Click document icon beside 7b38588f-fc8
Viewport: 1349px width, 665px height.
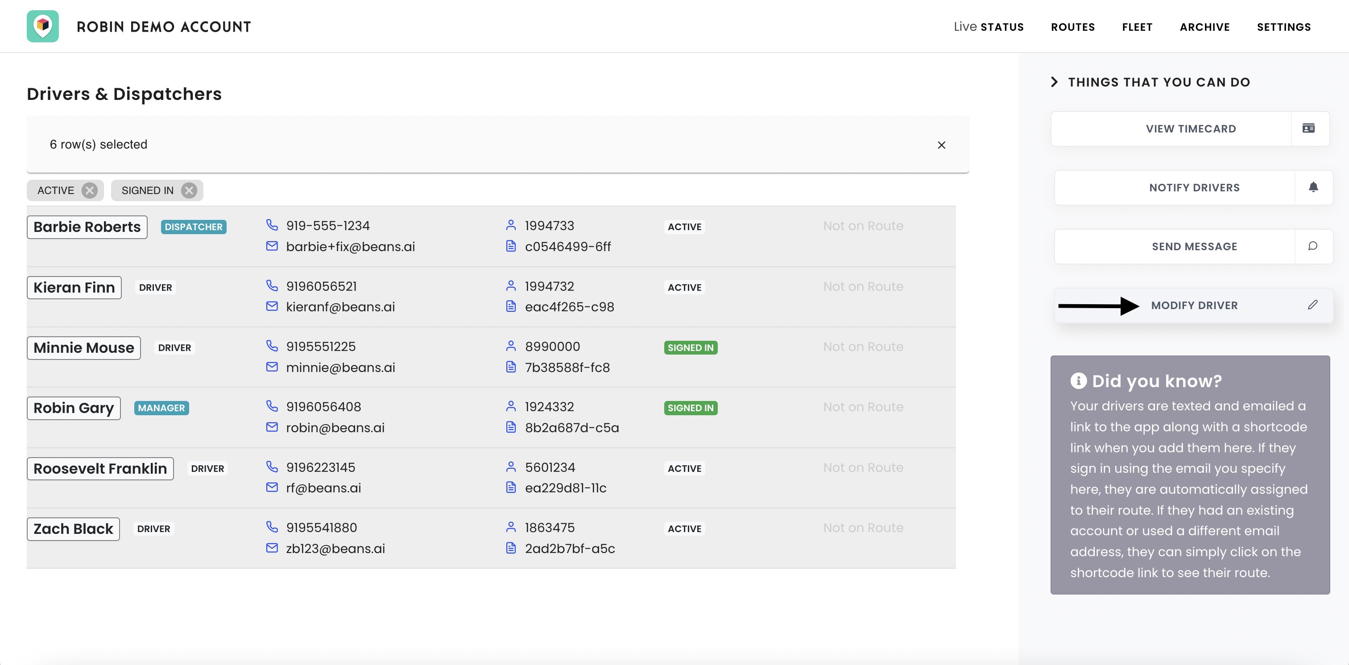click(511, 367)
